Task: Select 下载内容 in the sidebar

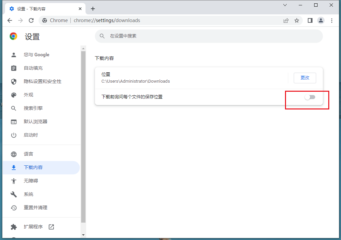Action: pyautogui.click(x=41, y=167)
